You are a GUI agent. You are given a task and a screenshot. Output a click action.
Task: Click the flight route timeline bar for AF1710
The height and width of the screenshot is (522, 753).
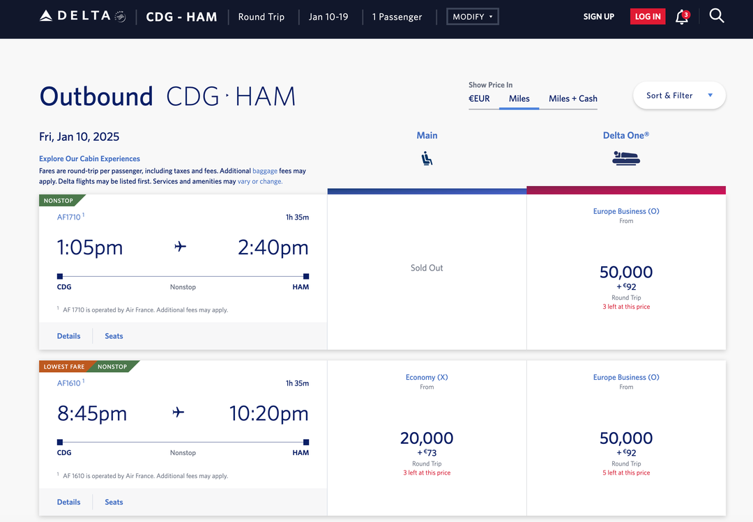click(x=183, y=275)
